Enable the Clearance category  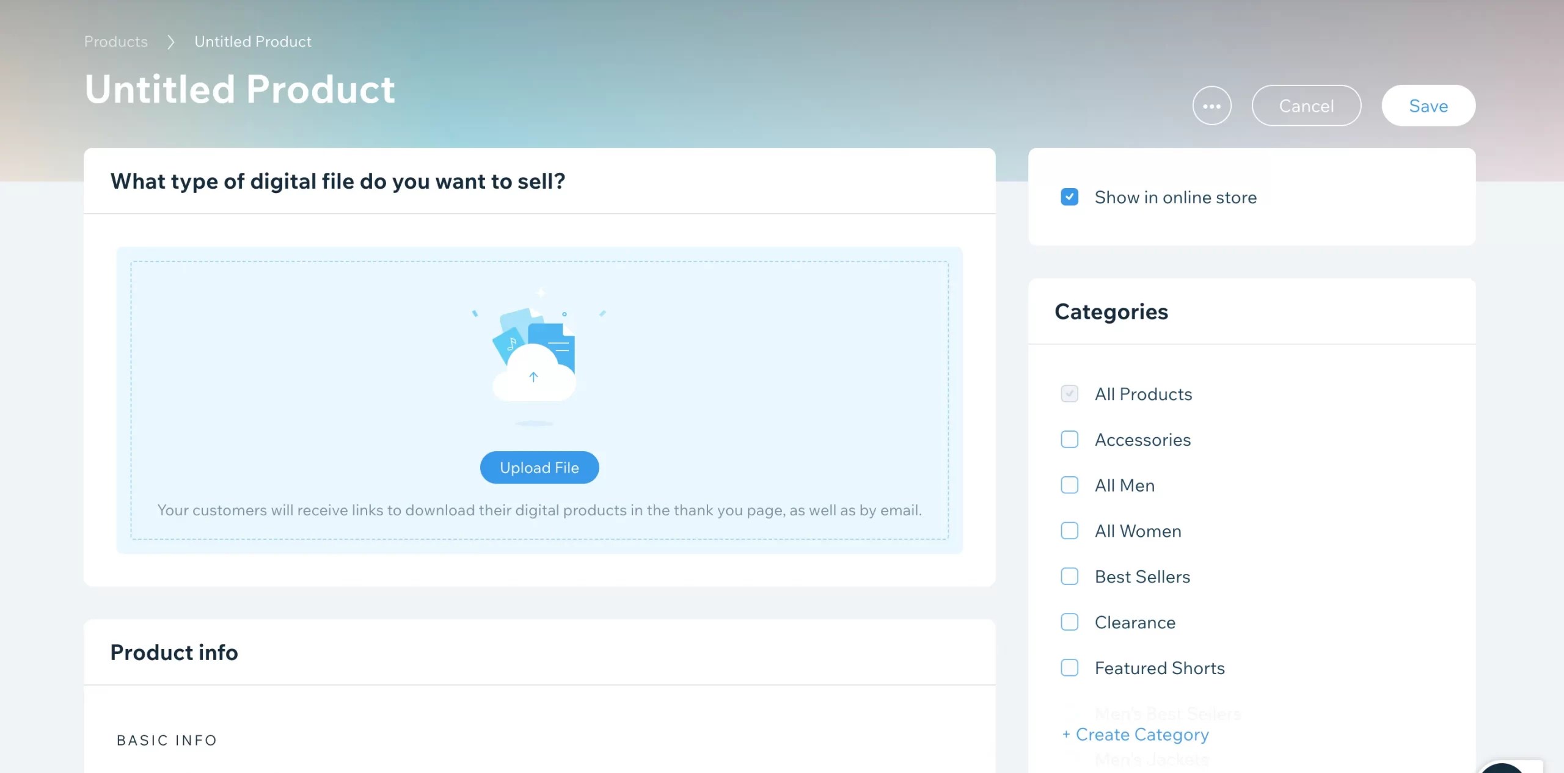click(x=1069, y=622)
